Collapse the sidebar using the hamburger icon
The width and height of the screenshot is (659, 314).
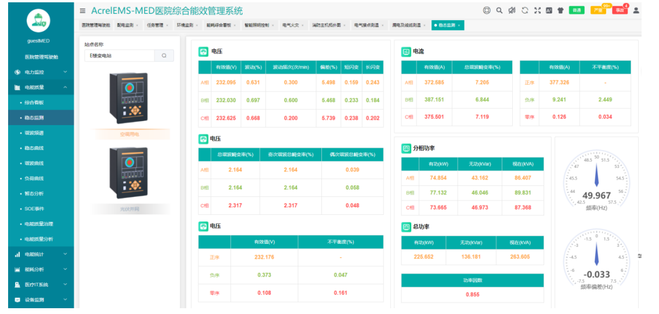click(x=83, y=11)
